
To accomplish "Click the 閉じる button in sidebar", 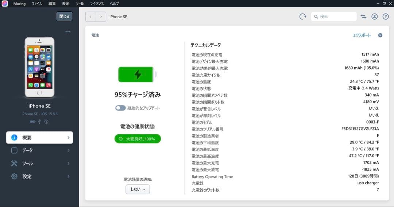I will pyautogui.click(x=64, y=16).
